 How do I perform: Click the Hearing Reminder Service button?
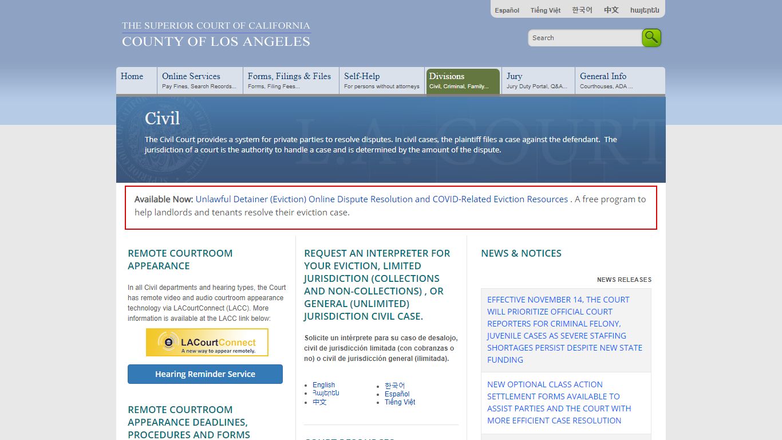pos(205,374)
